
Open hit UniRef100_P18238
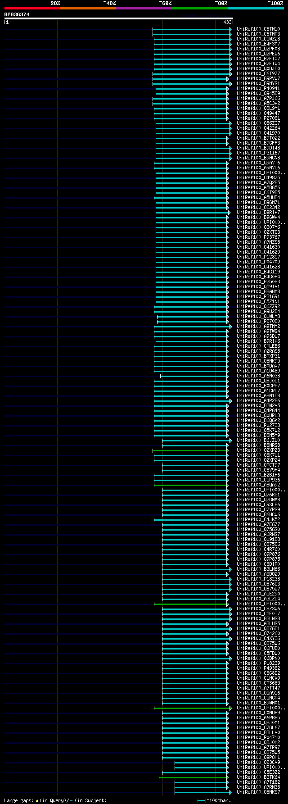click(258, 579)
